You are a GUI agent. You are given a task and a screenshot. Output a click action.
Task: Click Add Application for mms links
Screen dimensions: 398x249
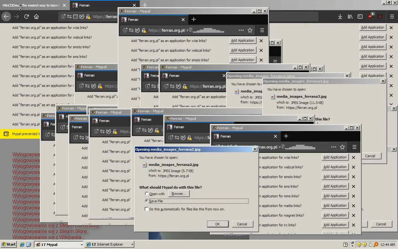(x=335, y=196)
